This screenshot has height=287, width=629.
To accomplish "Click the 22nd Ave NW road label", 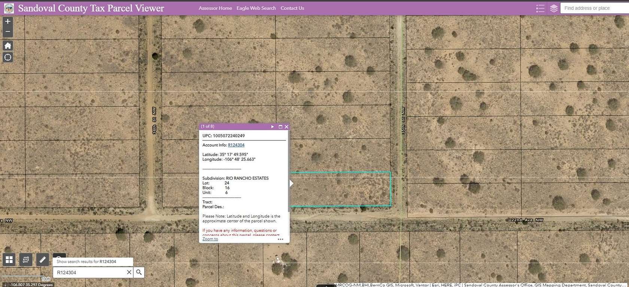I will pyautogui.click(x=527, y=220).
